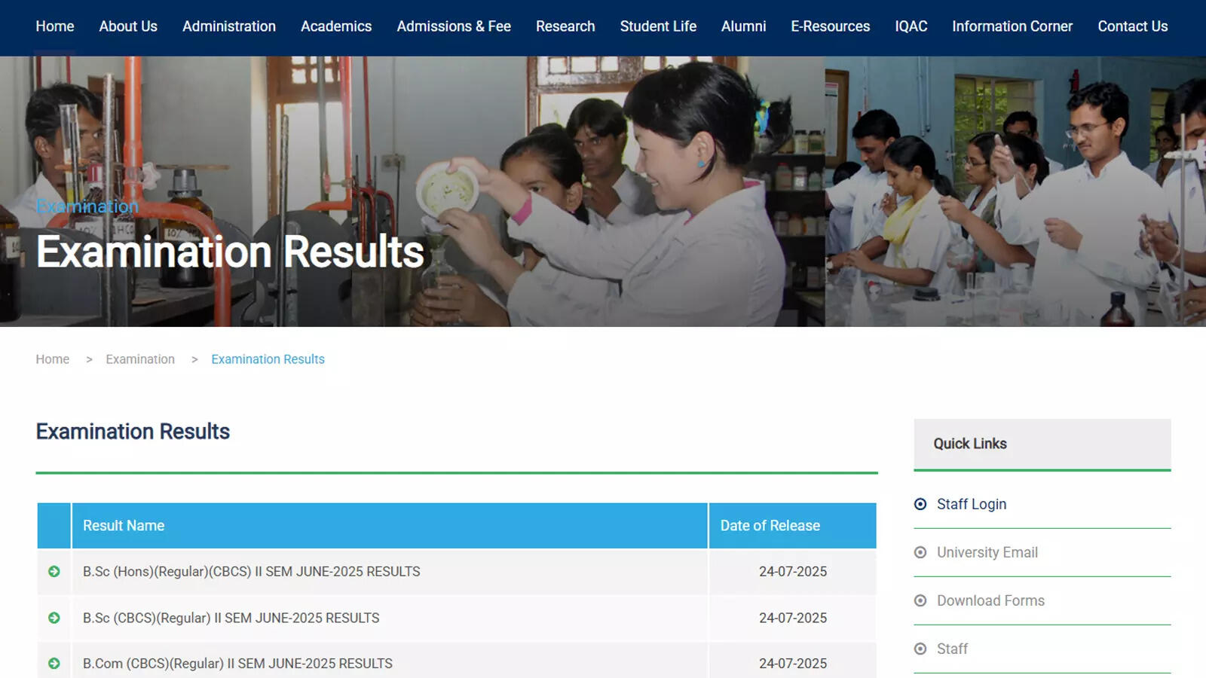This screenshot has width=1206, height=678.
Task: Click the Examination Results section heading
Action: (x=133, y=432)
